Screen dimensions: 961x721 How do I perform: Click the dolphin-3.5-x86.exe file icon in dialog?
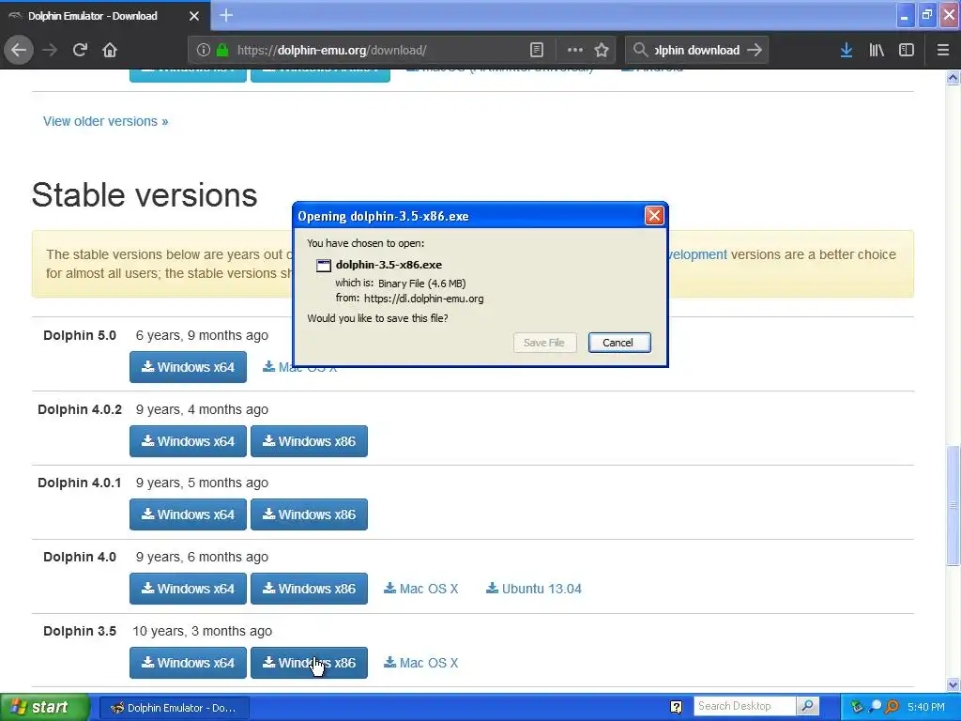pos(323,266)
